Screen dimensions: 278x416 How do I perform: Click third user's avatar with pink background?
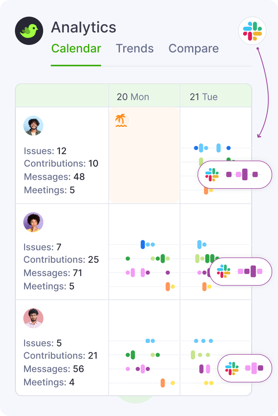(33, 318)
